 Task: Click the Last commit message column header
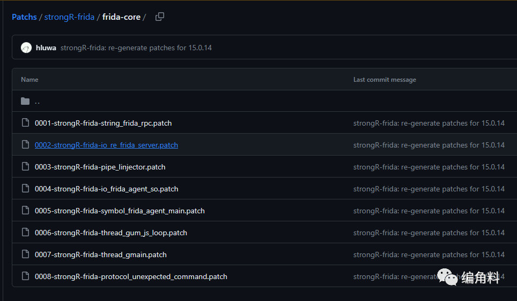click(385, 80)
